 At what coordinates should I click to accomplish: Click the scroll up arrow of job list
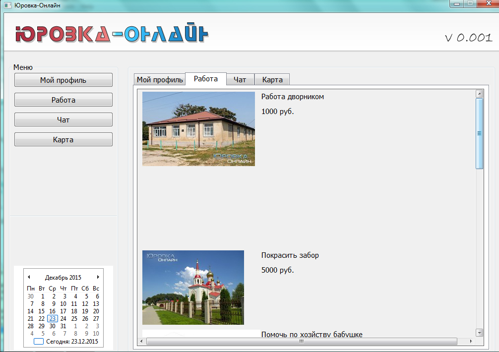tap(479, 93)
